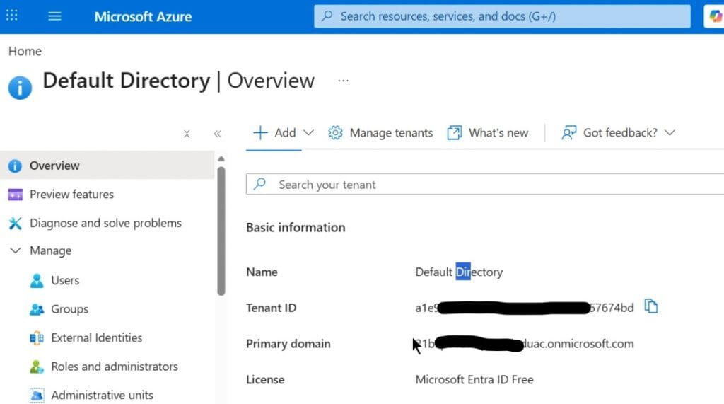This screenshot has height=404, width=724.
Task: Click the search resources, services, docs field
Action: point(502,16)
